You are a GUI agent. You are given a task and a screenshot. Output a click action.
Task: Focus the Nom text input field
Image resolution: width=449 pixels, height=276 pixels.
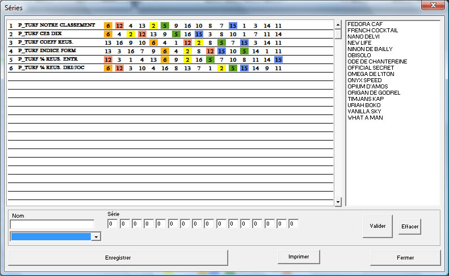(x=52, y=224)
